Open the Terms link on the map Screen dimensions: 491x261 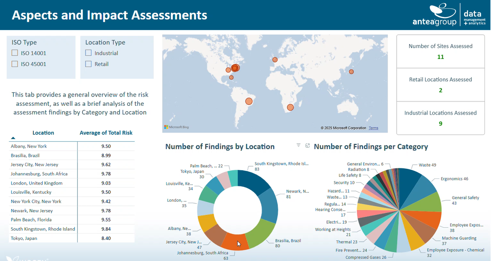(374, 128)
